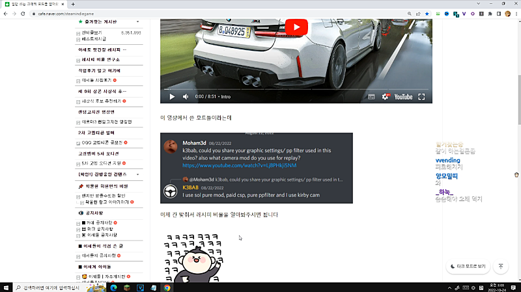Open a new browser tab
The image size is (521, 292).
[73, 4]
